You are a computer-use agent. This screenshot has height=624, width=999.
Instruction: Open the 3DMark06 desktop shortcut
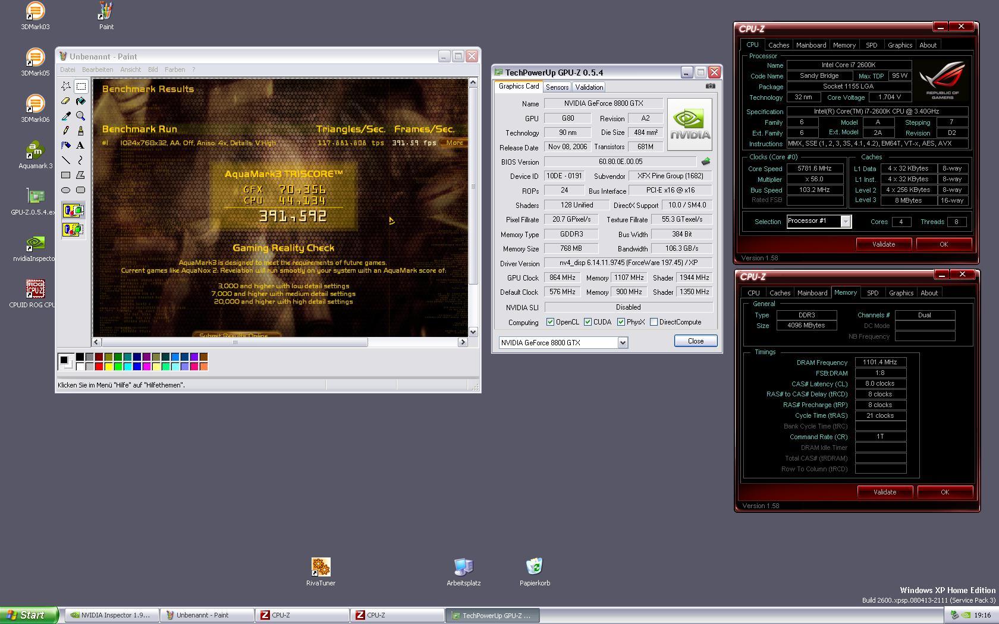click(35, 109)
